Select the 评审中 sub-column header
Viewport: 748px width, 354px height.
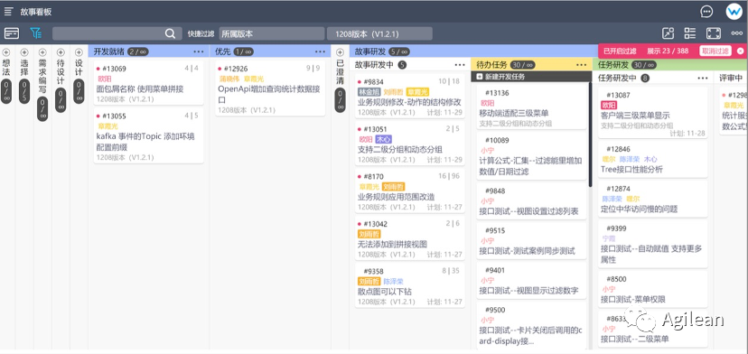(x=730, y=78)
